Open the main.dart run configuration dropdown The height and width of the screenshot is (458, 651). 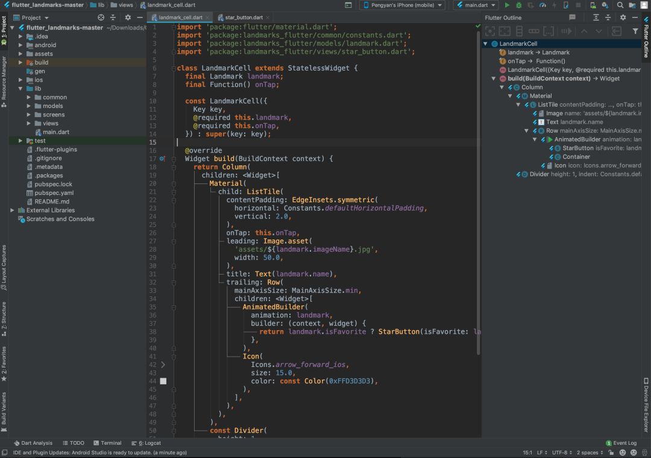476,5
